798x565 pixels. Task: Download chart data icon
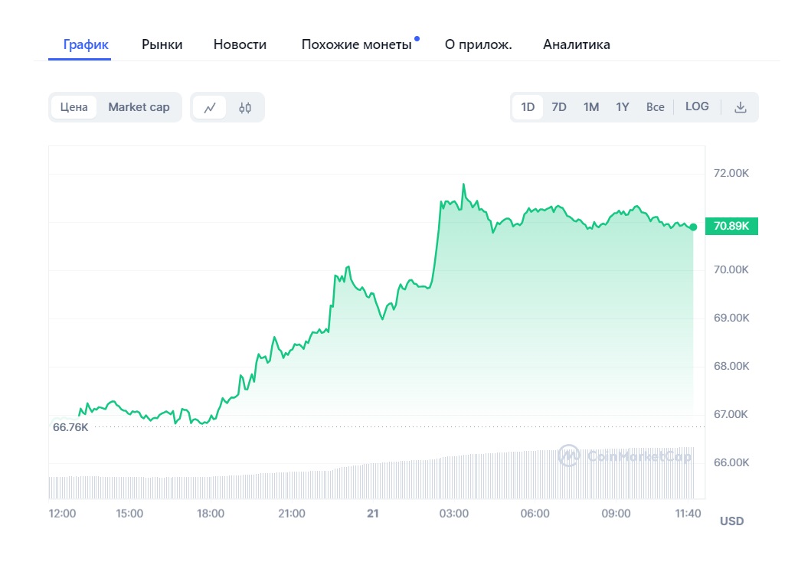click(740, 107)
